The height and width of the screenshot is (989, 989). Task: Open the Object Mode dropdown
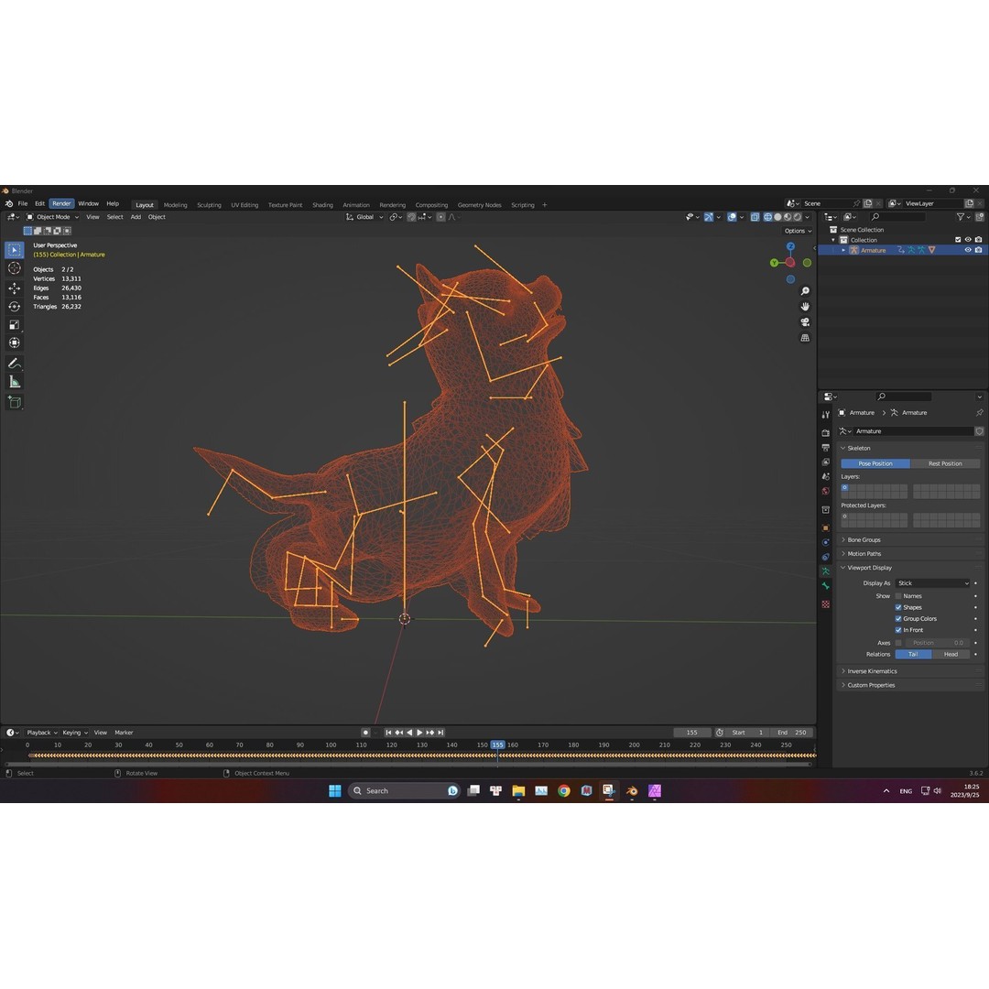pos(52,217)
